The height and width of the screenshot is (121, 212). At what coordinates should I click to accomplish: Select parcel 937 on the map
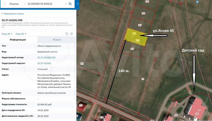(140, 25)
